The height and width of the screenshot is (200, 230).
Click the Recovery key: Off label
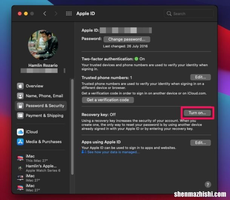click(x=98, y=115)
